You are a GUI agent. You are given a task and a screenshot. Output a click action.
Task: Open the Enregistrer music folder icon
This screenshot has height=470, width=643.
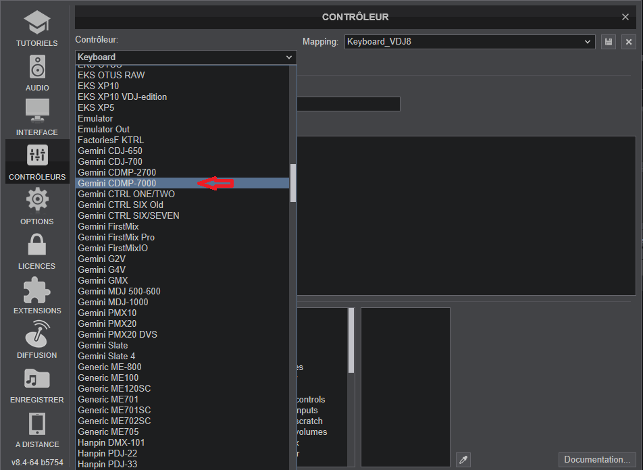[37, 379]
